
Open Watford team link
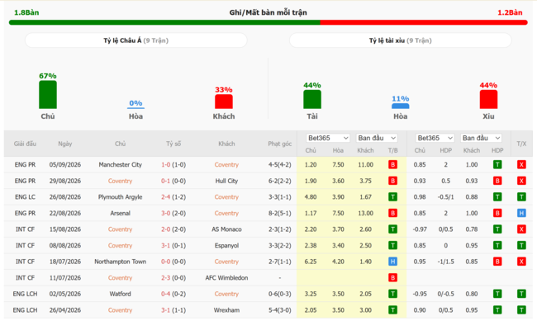click(x=121, y=294)
